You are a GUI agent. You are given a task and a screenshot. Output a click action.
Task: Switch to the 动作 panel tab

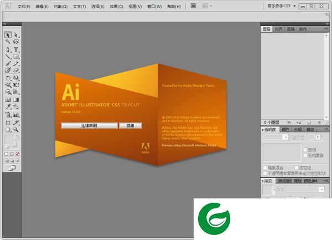point(303,29)
